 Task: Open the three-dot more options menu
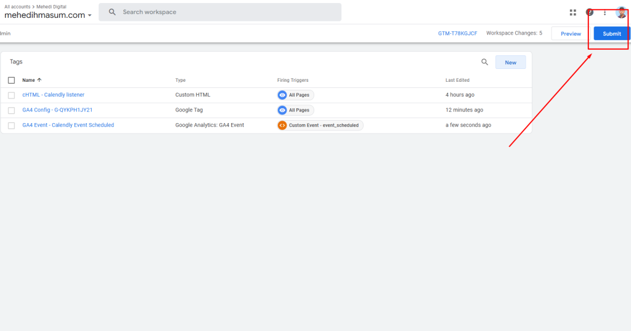click(x=605, y=13)
